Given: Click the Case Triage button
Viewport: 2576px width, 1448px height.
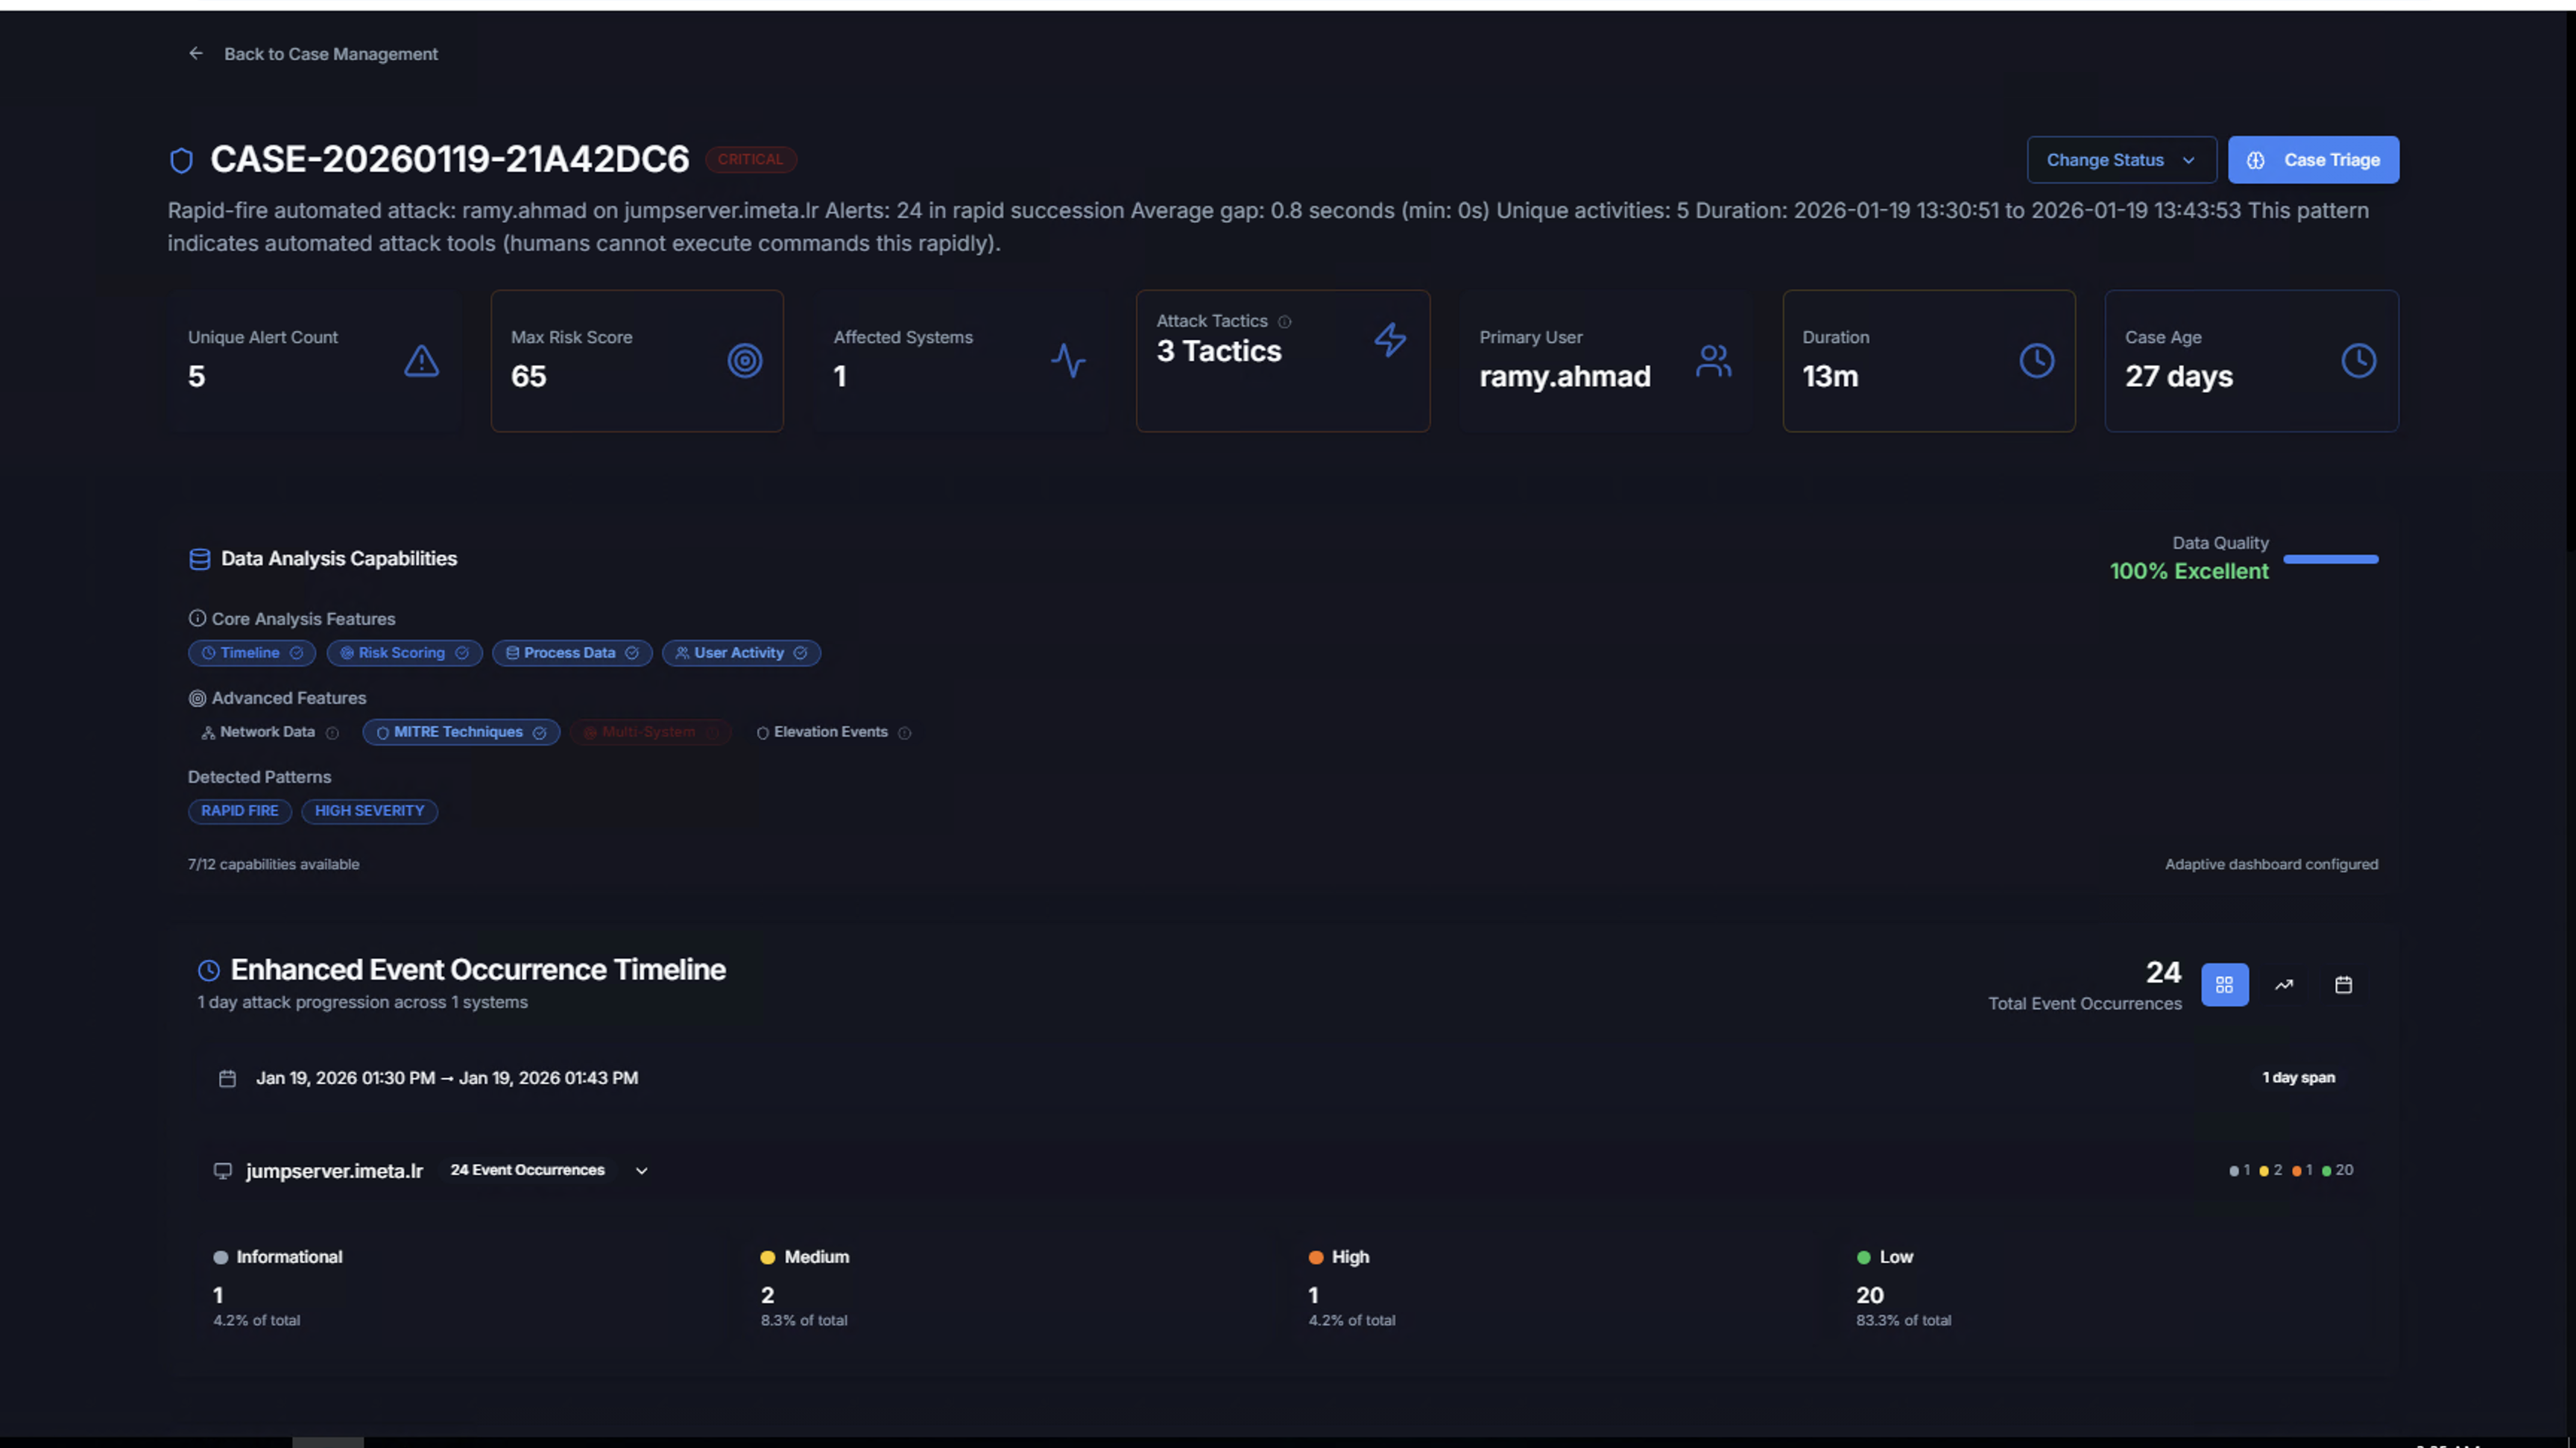Looking at the screenshot, I should 2313,160.
